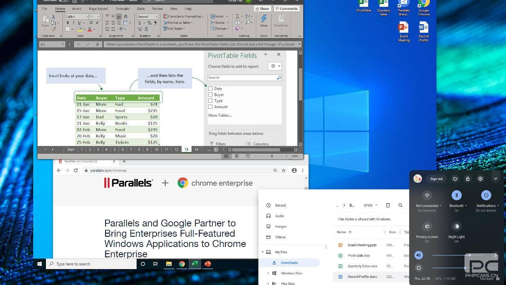The image size is (506, 285).
Task: Toggle Night Light in quick settings
Action: 456,226
